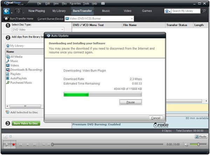Toggle the Playlist panel button
This screenshot has height=155, width=210.
(201, 137)
